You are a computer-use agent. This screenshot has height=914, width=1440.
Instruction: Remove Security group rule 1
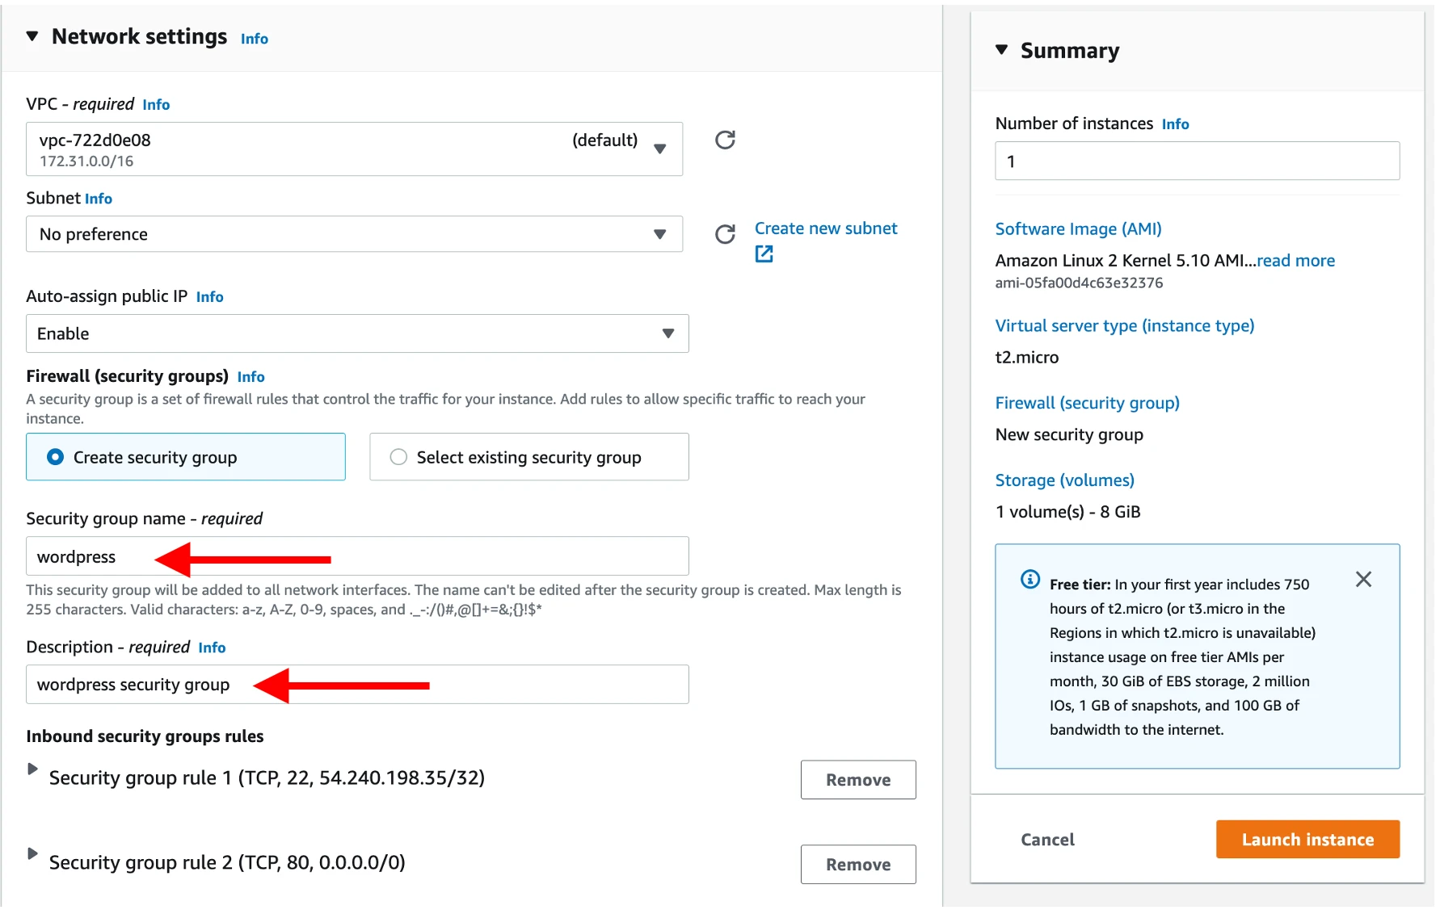pos(858,780)
